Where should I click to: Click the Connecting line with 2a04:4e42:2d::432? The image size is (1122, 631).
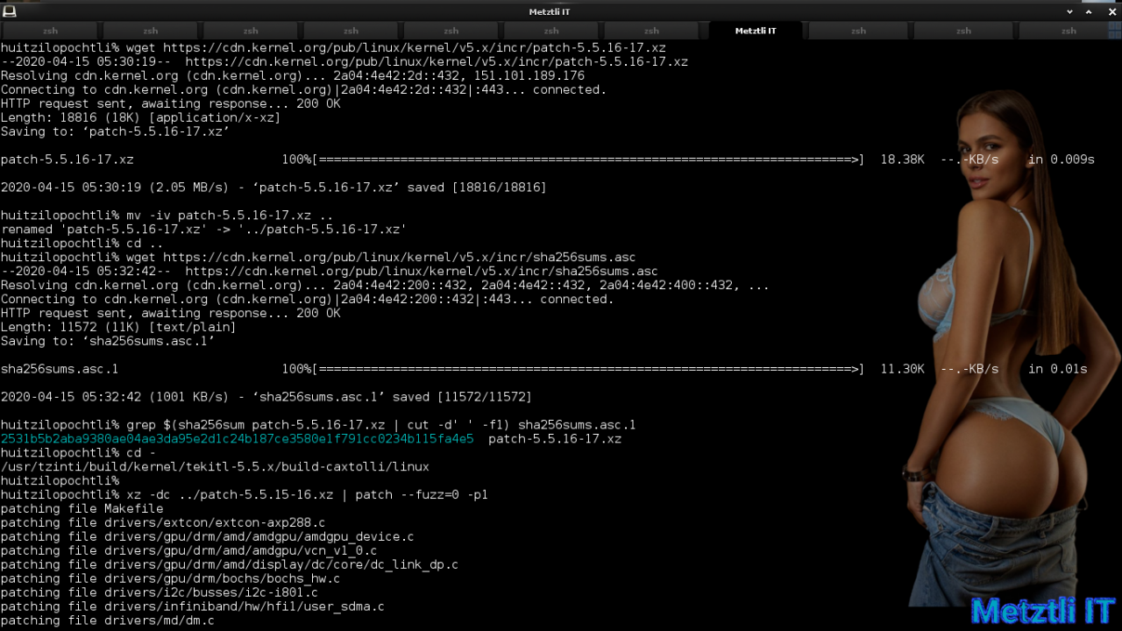click(x=303, y=89)
